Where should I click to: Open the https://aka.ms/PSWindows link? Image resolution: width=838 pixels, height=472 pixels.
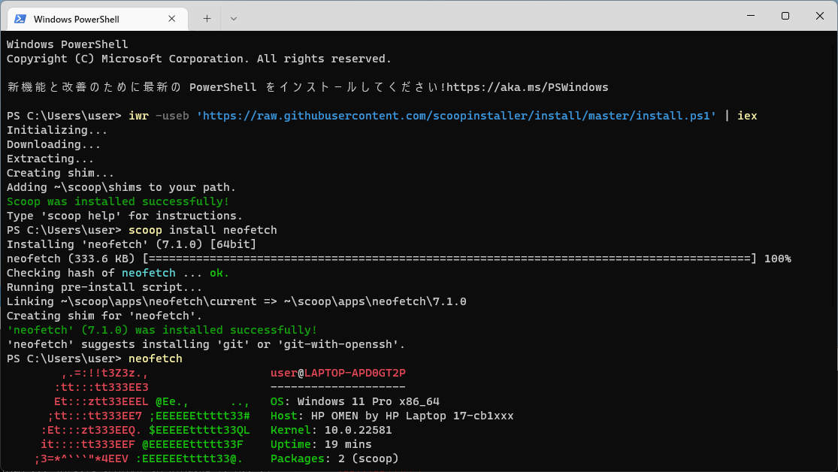(528, 86)
